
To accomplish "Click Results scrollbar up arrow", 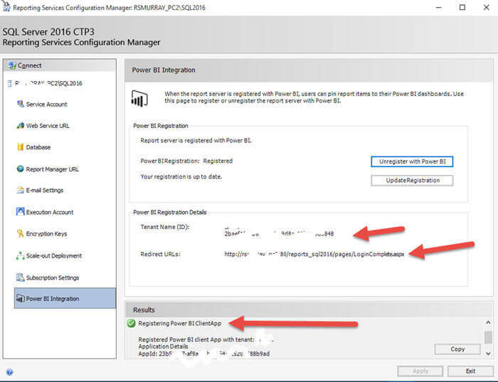I will [488, 322].
